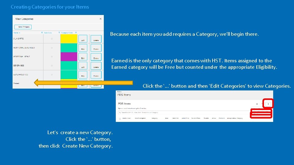This screenshot has height=165, width=294.
Task: Open the three-dot more options button
Action: click(x=268, y=104)
